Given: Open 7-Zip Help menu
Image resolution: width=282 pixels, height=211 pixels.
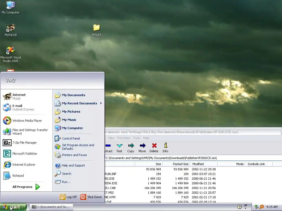Looking at the screenshot, I should 146,138.
